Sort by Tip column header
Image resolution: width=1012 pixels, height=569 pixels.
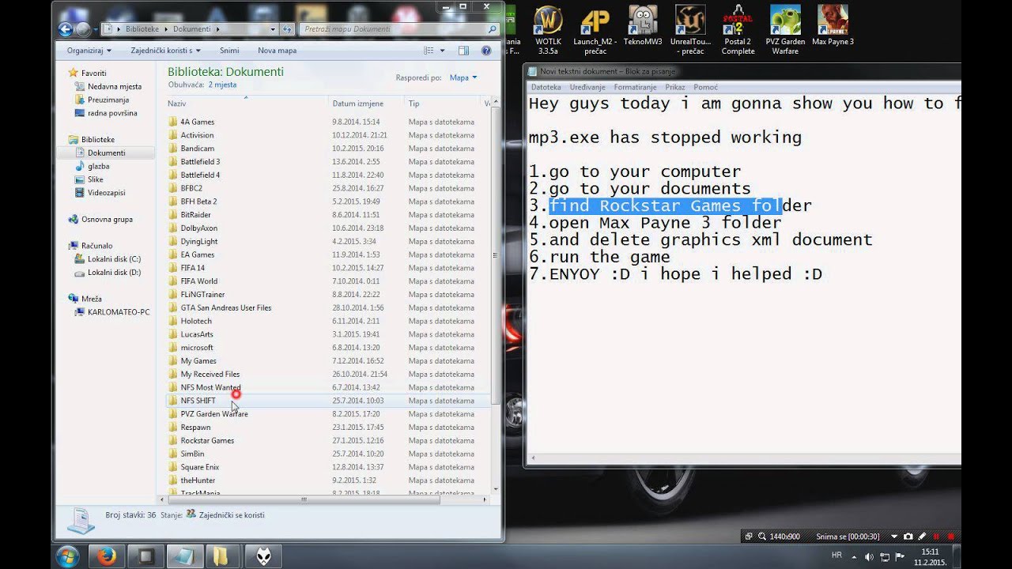441,104
